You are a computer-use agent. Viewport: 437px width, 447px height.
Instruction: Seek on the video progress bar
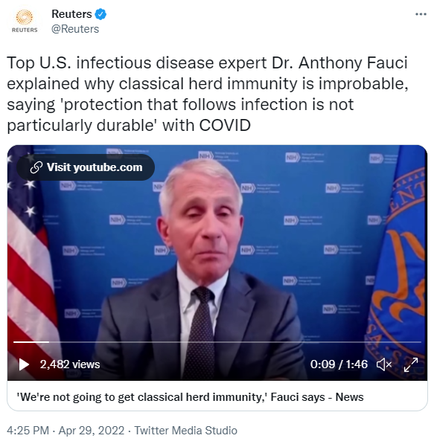[217, 341]
